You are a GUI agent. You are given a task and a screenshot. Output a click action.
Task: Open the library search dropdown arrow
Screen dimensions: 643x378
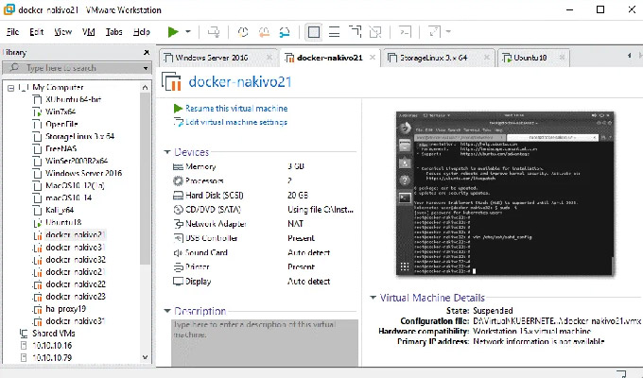[146, 68]
